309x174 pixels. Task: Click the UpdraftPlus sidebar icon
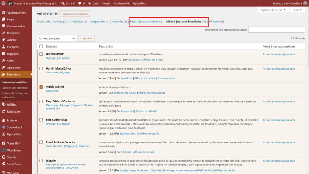point(3,134)
